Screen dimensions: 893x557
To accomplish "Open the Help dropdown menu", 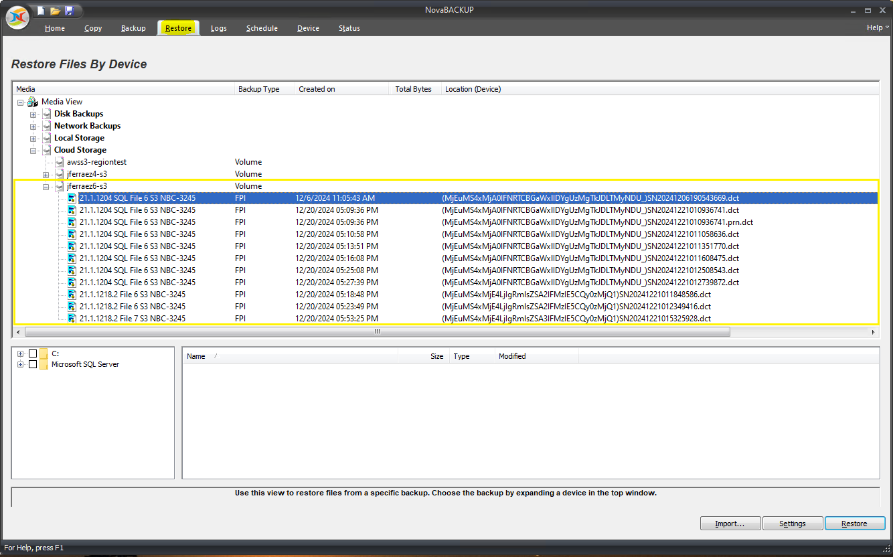I will 878,27.
